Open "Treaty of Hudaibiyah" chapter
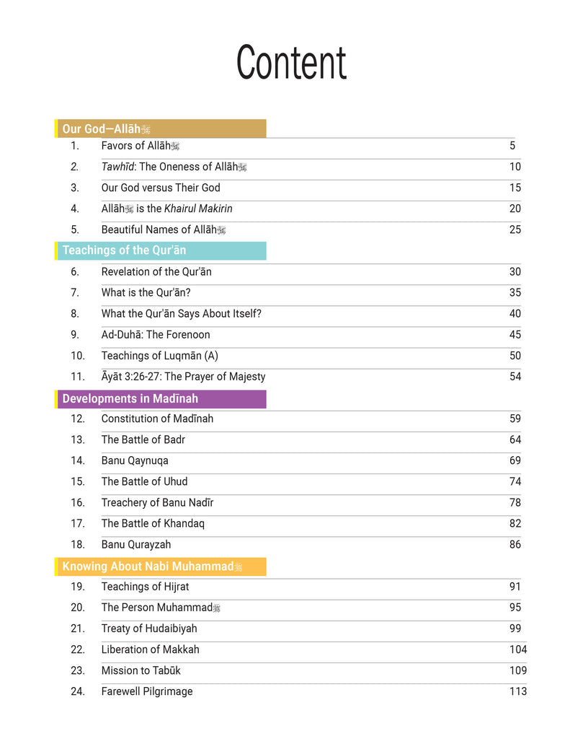Viewport: 570px width, 739px height. click(x=149, y=629)
